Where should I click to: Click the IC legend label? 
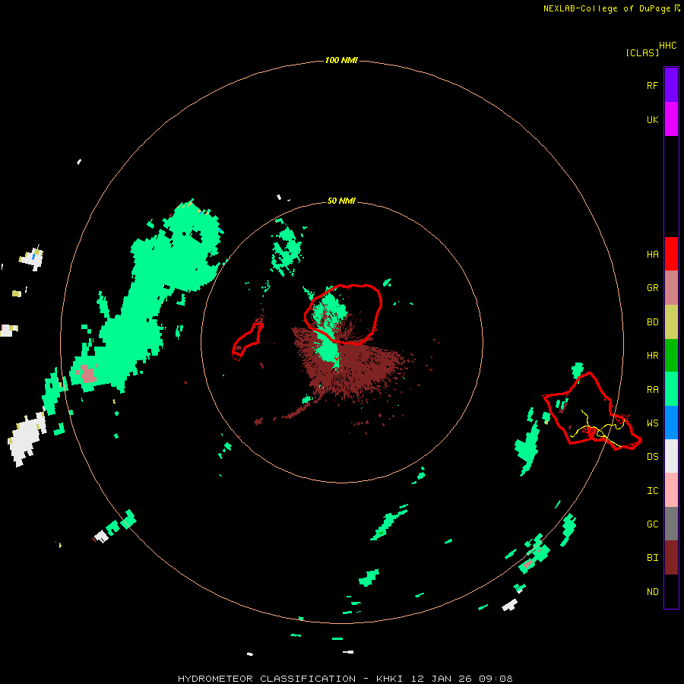tap(652, 491)
